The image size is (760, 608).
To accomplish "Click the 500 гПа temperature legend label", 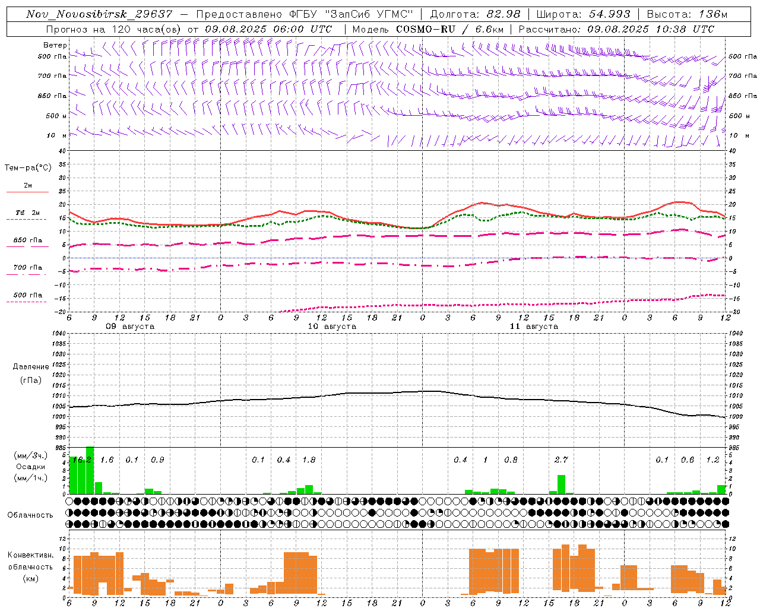I will point(28,295).
